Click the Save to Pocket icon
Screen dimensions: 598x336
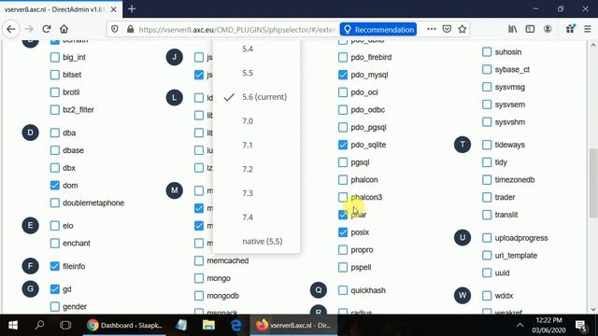[447, 29]
